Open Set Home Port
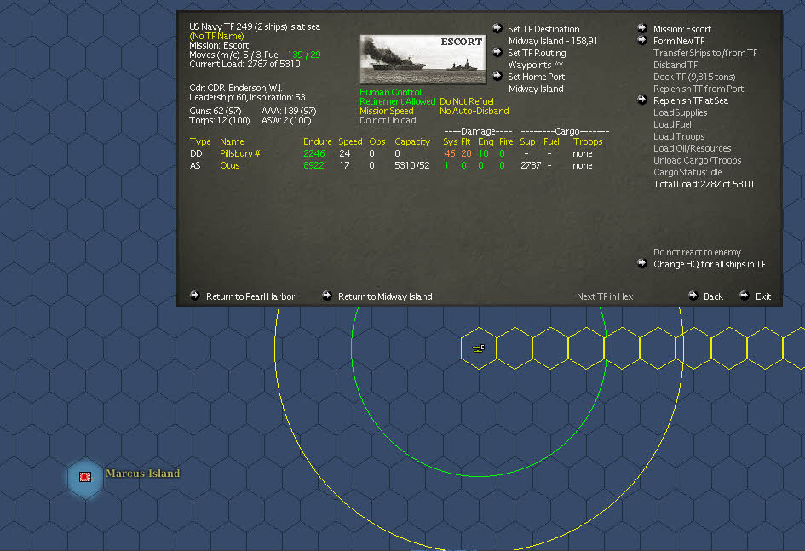This screenshot has width=805, height=551. click(x=537, y=77)
